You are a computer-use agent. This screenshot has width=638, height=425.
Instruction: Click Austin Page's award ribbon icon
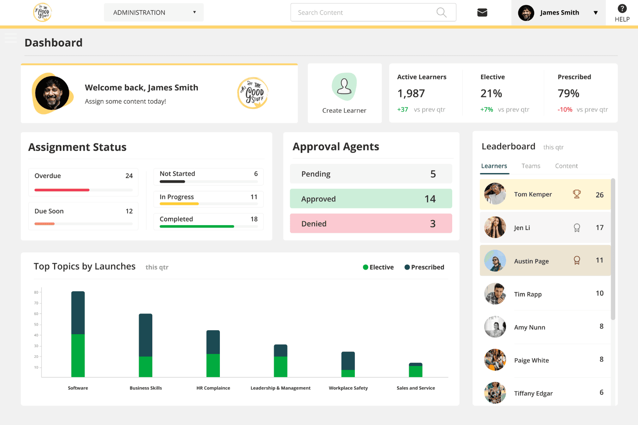[x=577, y=261]
